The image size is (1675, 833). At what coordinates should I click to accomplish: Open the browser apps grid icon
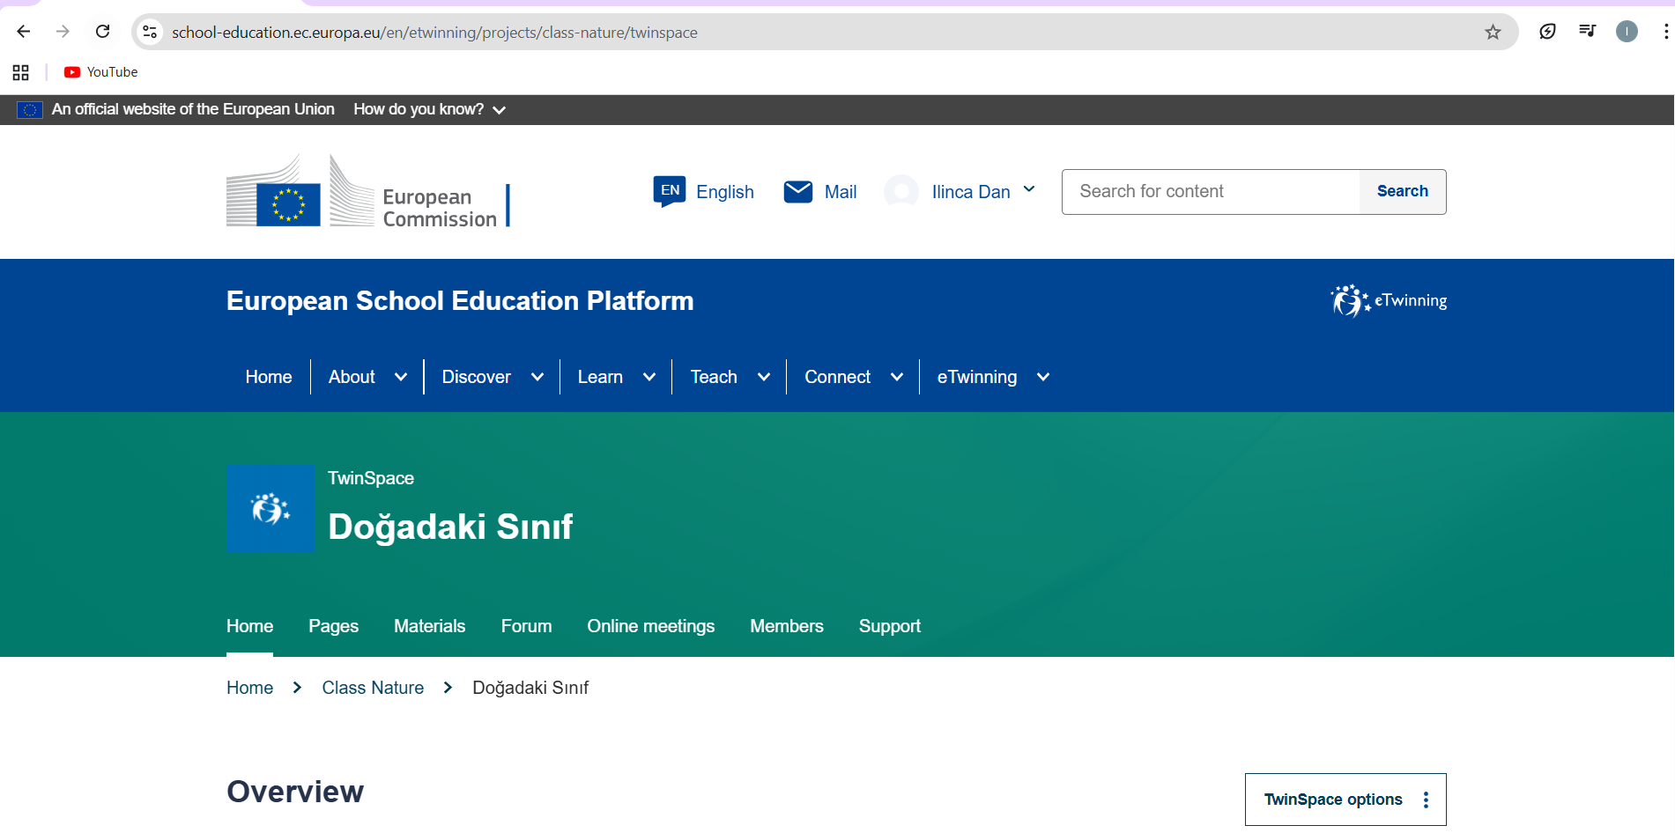tap(21, 72)
